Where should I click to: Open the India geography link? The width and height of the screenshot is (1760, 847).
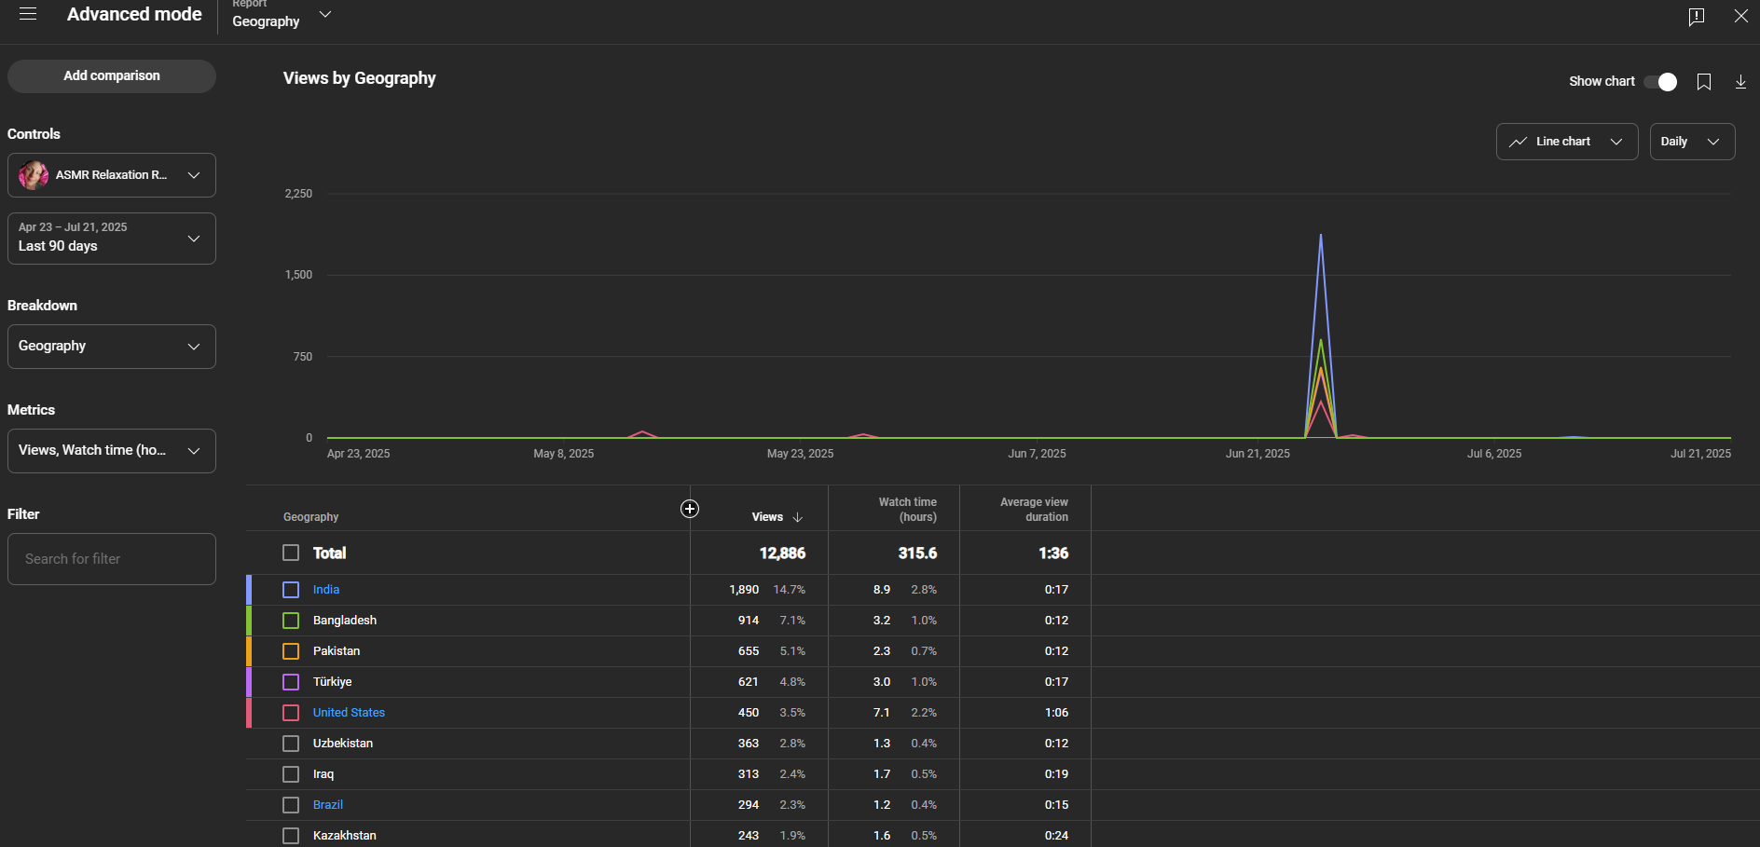click(326, 590)
